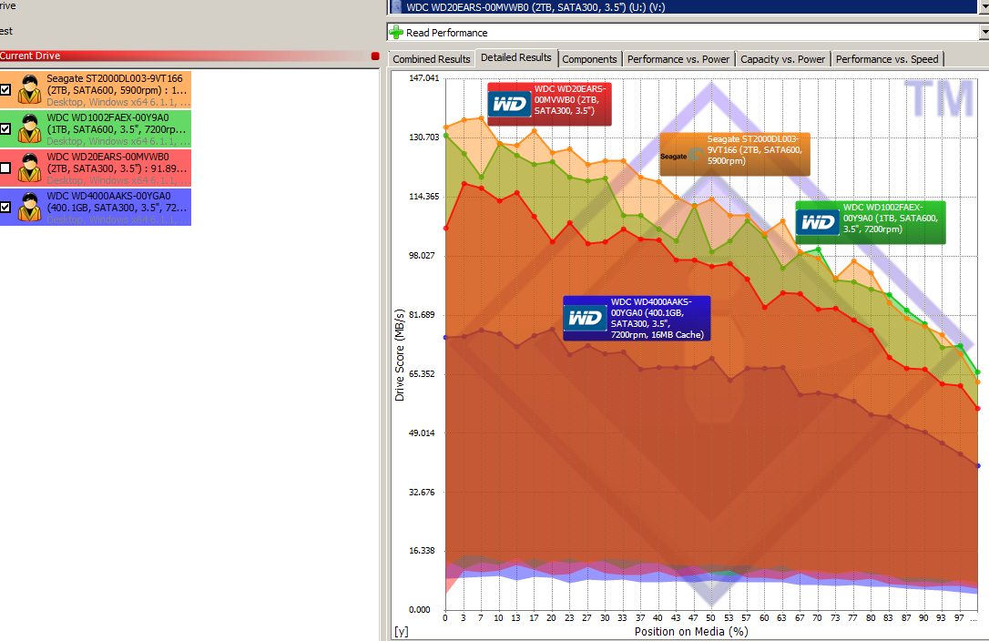
Task: Click the user avatar icon beside WDC WD4000AAKS
Action: click(x=29, y=207)
